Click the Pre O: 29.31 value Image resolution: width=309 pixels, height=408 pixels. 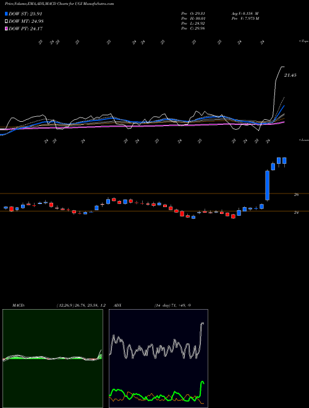pyautogui.click(x=193, y=14)
